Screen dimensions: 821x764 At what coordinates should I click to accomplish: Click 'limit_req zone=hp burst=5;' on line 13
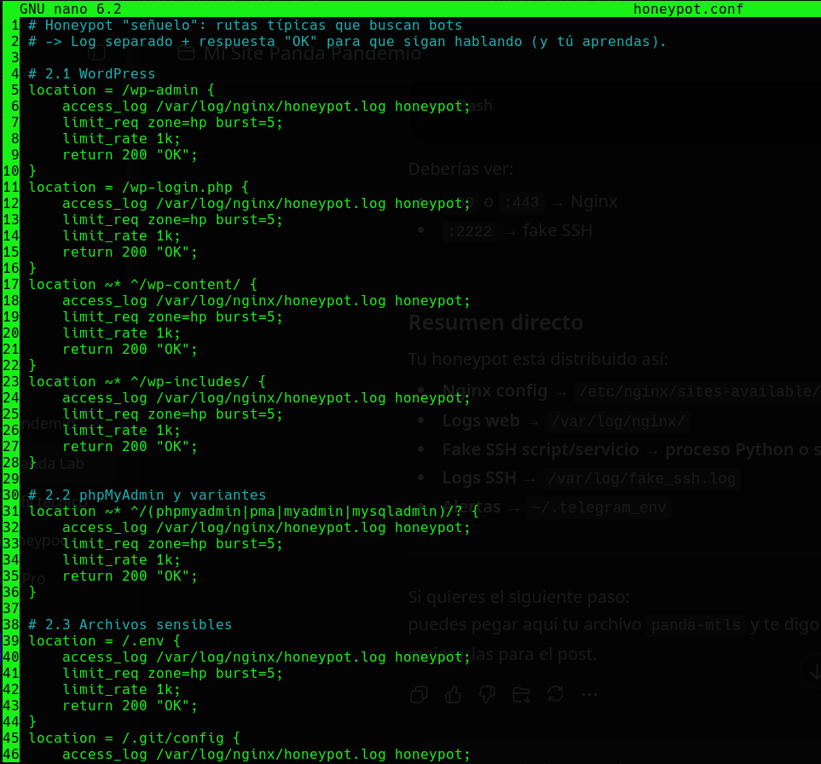click(x=173, y=220)
